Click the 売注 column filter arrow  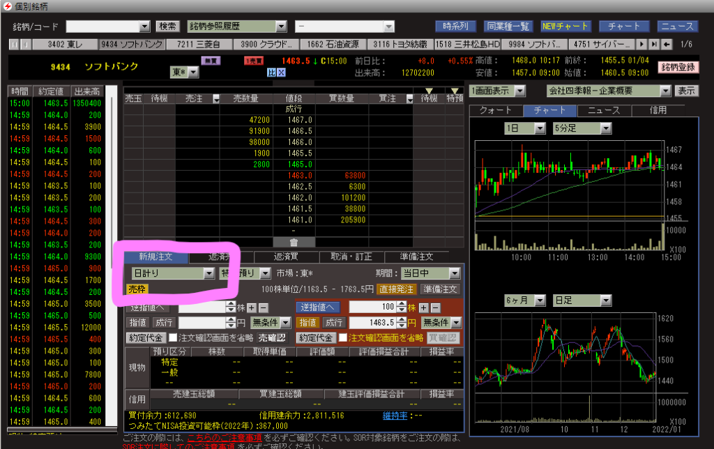coord(216,98)
